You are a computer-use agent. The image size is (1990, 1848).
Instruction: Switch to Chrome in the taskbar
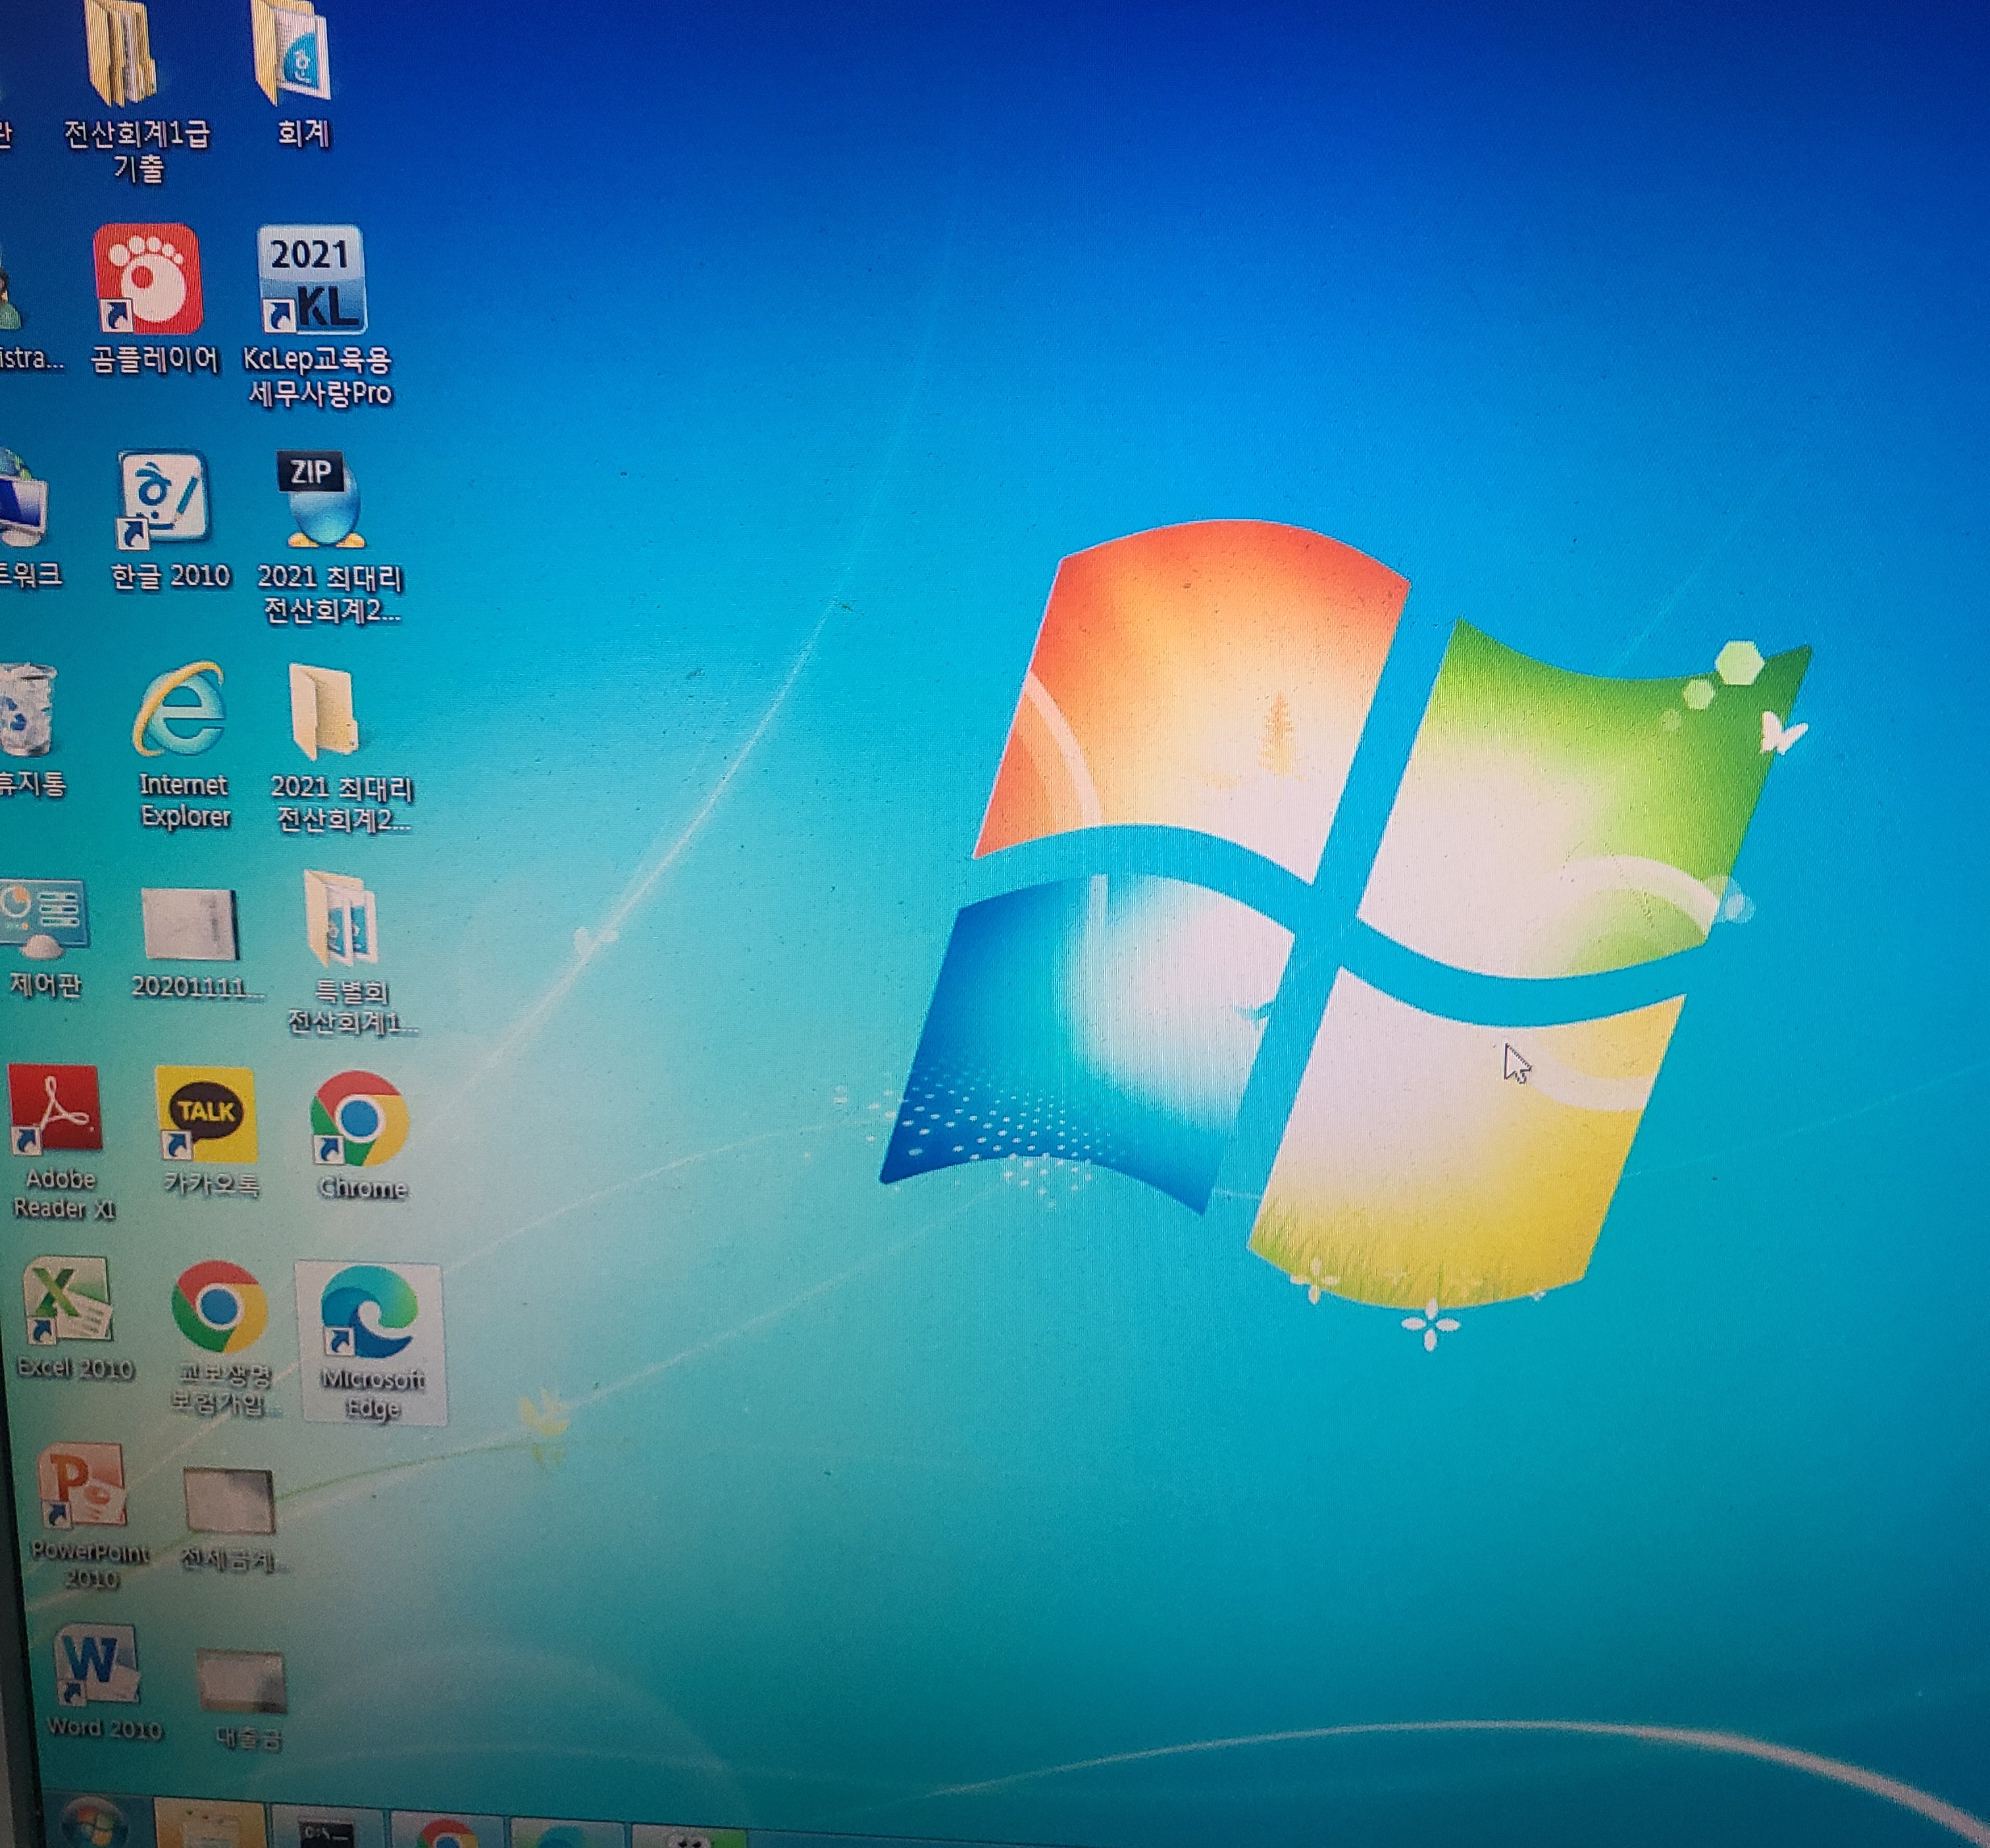(x=446, y=1830)
